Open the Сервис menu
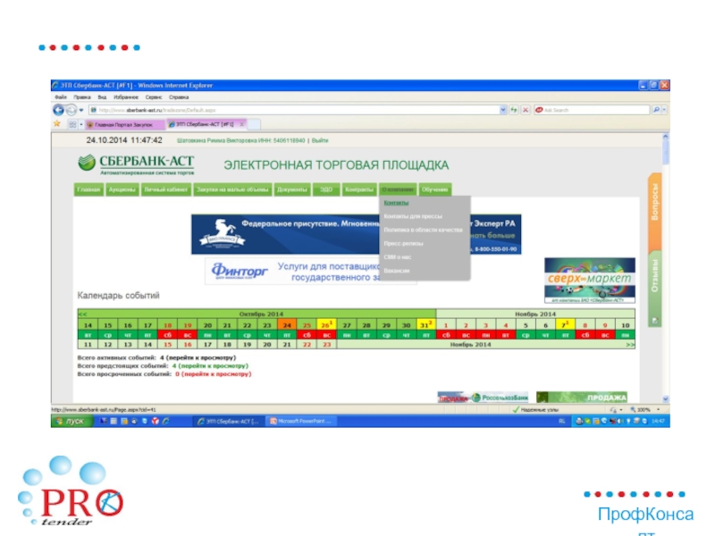This screenshot has width=715, height=536. point(154,97)
